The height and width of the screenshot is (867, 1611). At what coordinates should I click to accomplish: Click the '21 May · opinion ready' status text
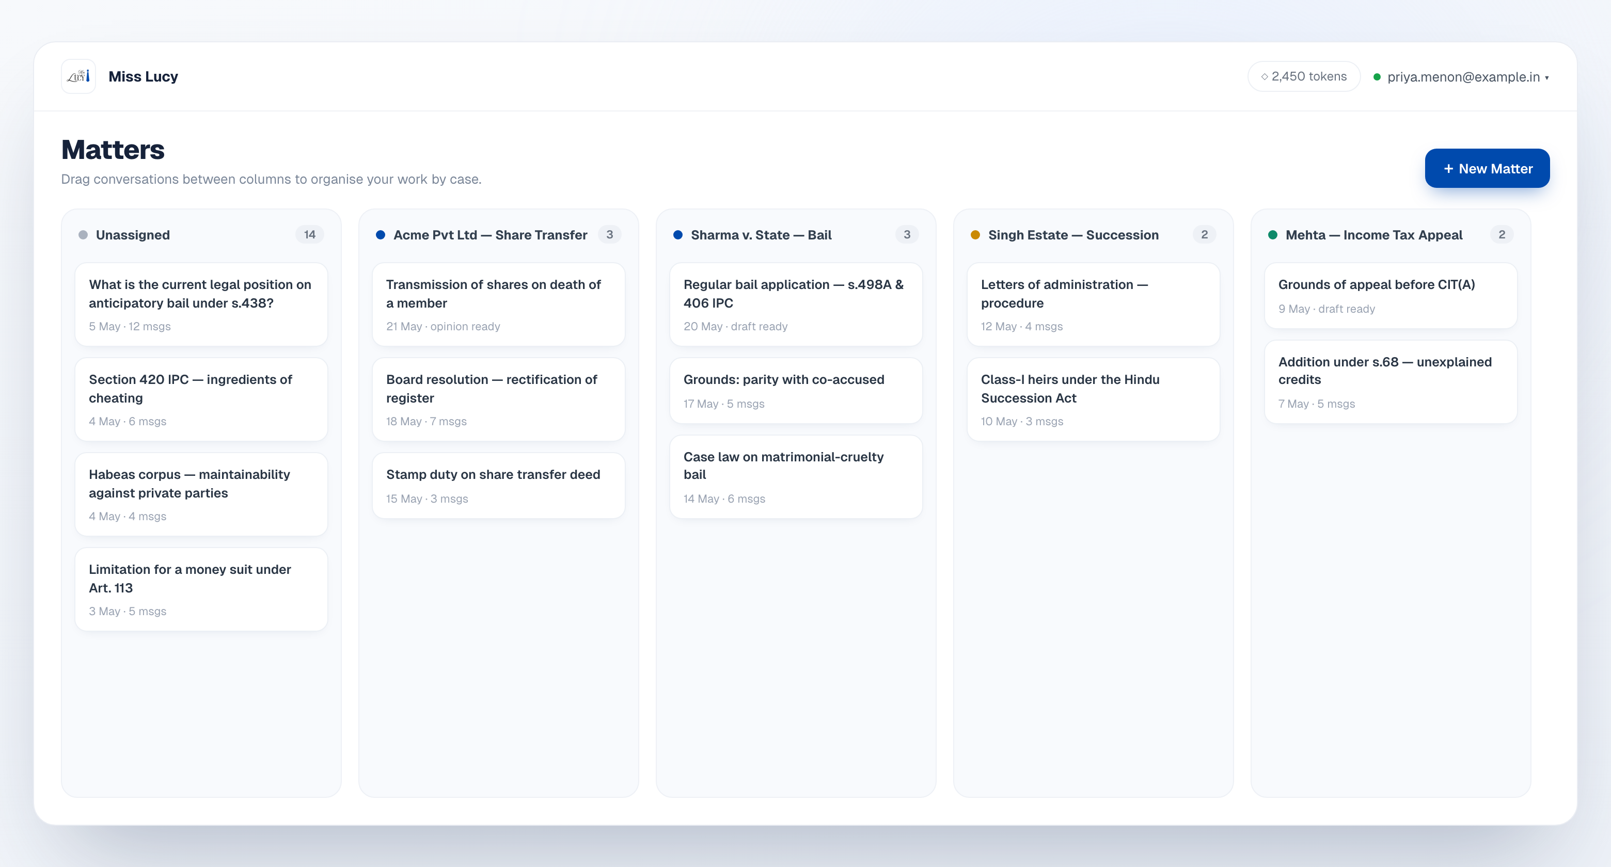(x=443, y=326)
